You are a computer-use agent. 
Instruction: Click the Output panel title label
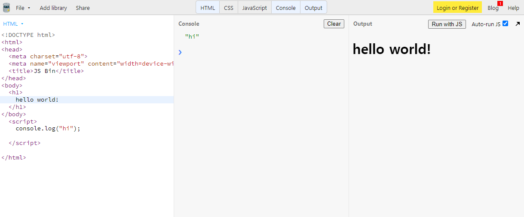coord(362,24)
